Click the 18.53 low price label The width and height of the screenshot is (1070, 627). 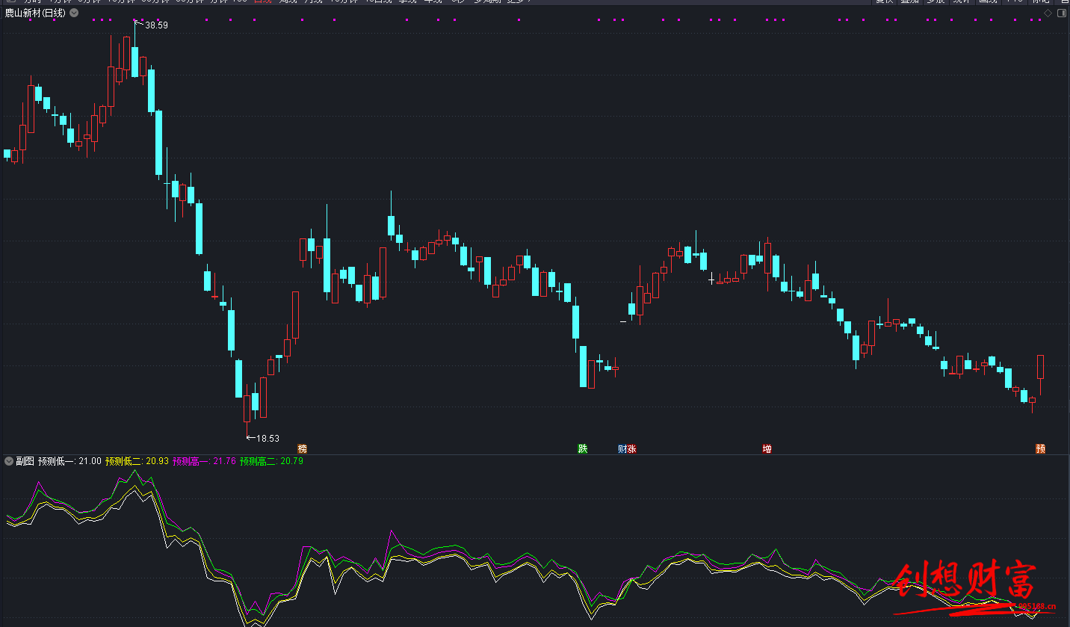tap(267, 439)
